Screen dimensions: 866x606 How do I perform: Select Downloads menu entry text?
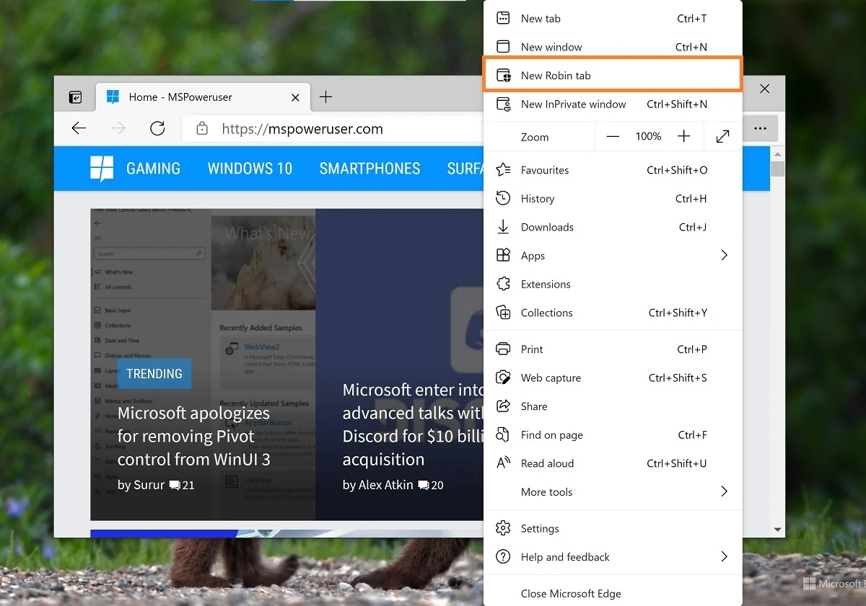click(547, 227)
